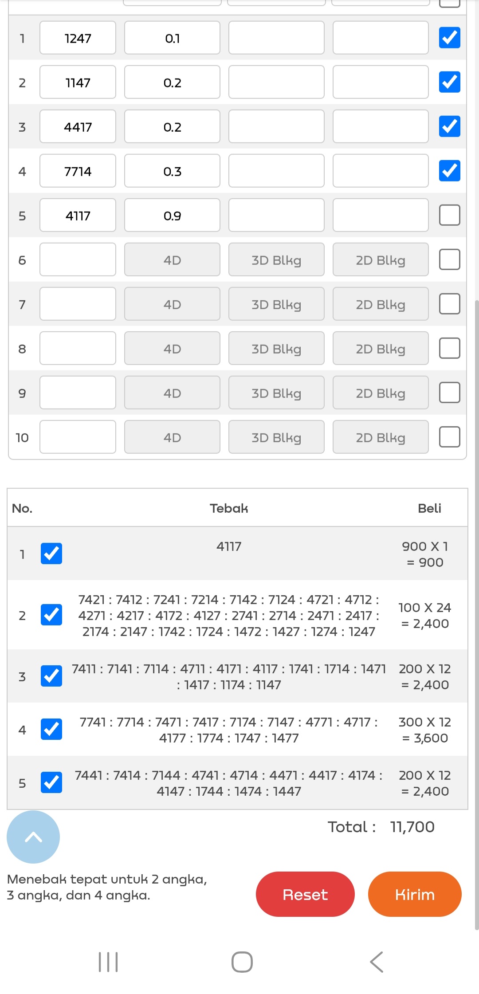479x994 pixels.
Task: Enable the checkbox for row 5 number 4117
Action: coord(449,215)
